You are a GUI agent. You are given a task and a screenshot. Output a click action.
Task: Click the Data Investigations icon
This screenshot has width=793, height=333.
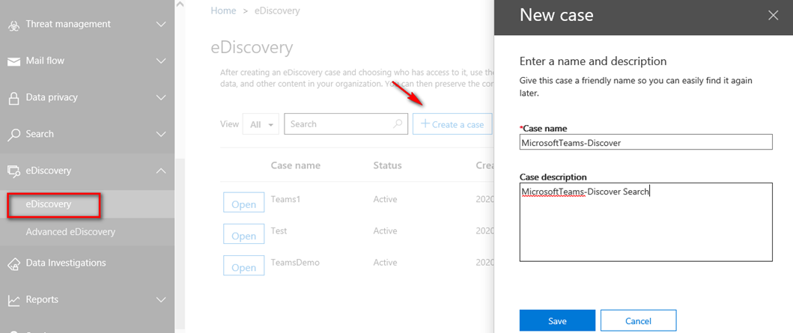13,263
